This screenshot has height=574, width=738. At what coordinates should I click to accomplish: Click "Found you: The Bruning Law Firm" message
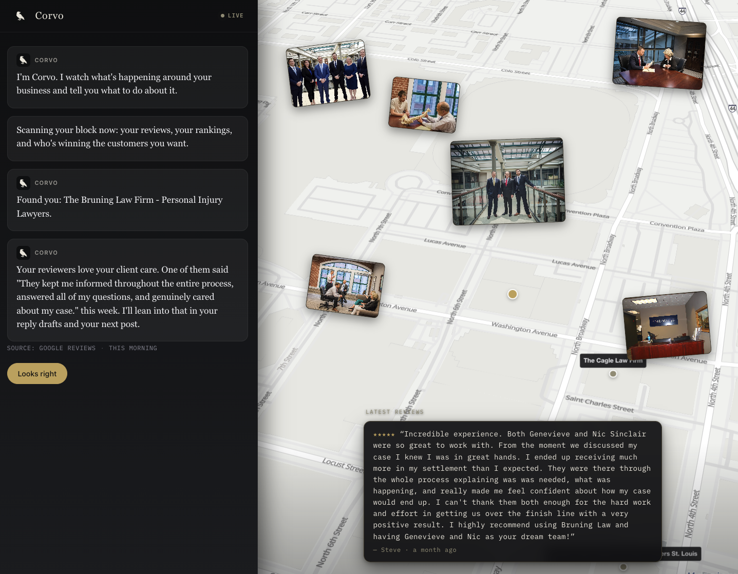coord(127,200)
